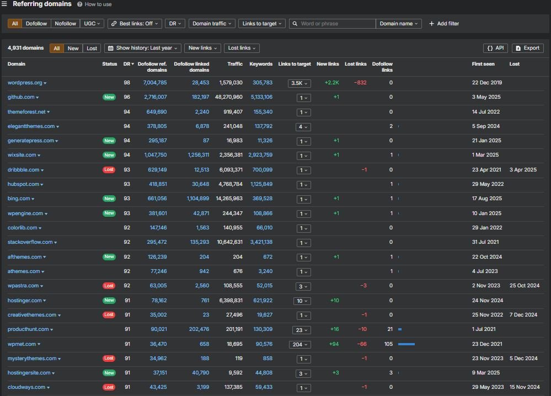Open the Domain traffic filter dropdown
Screen dimensions: 551x396
tap(212, 24)
